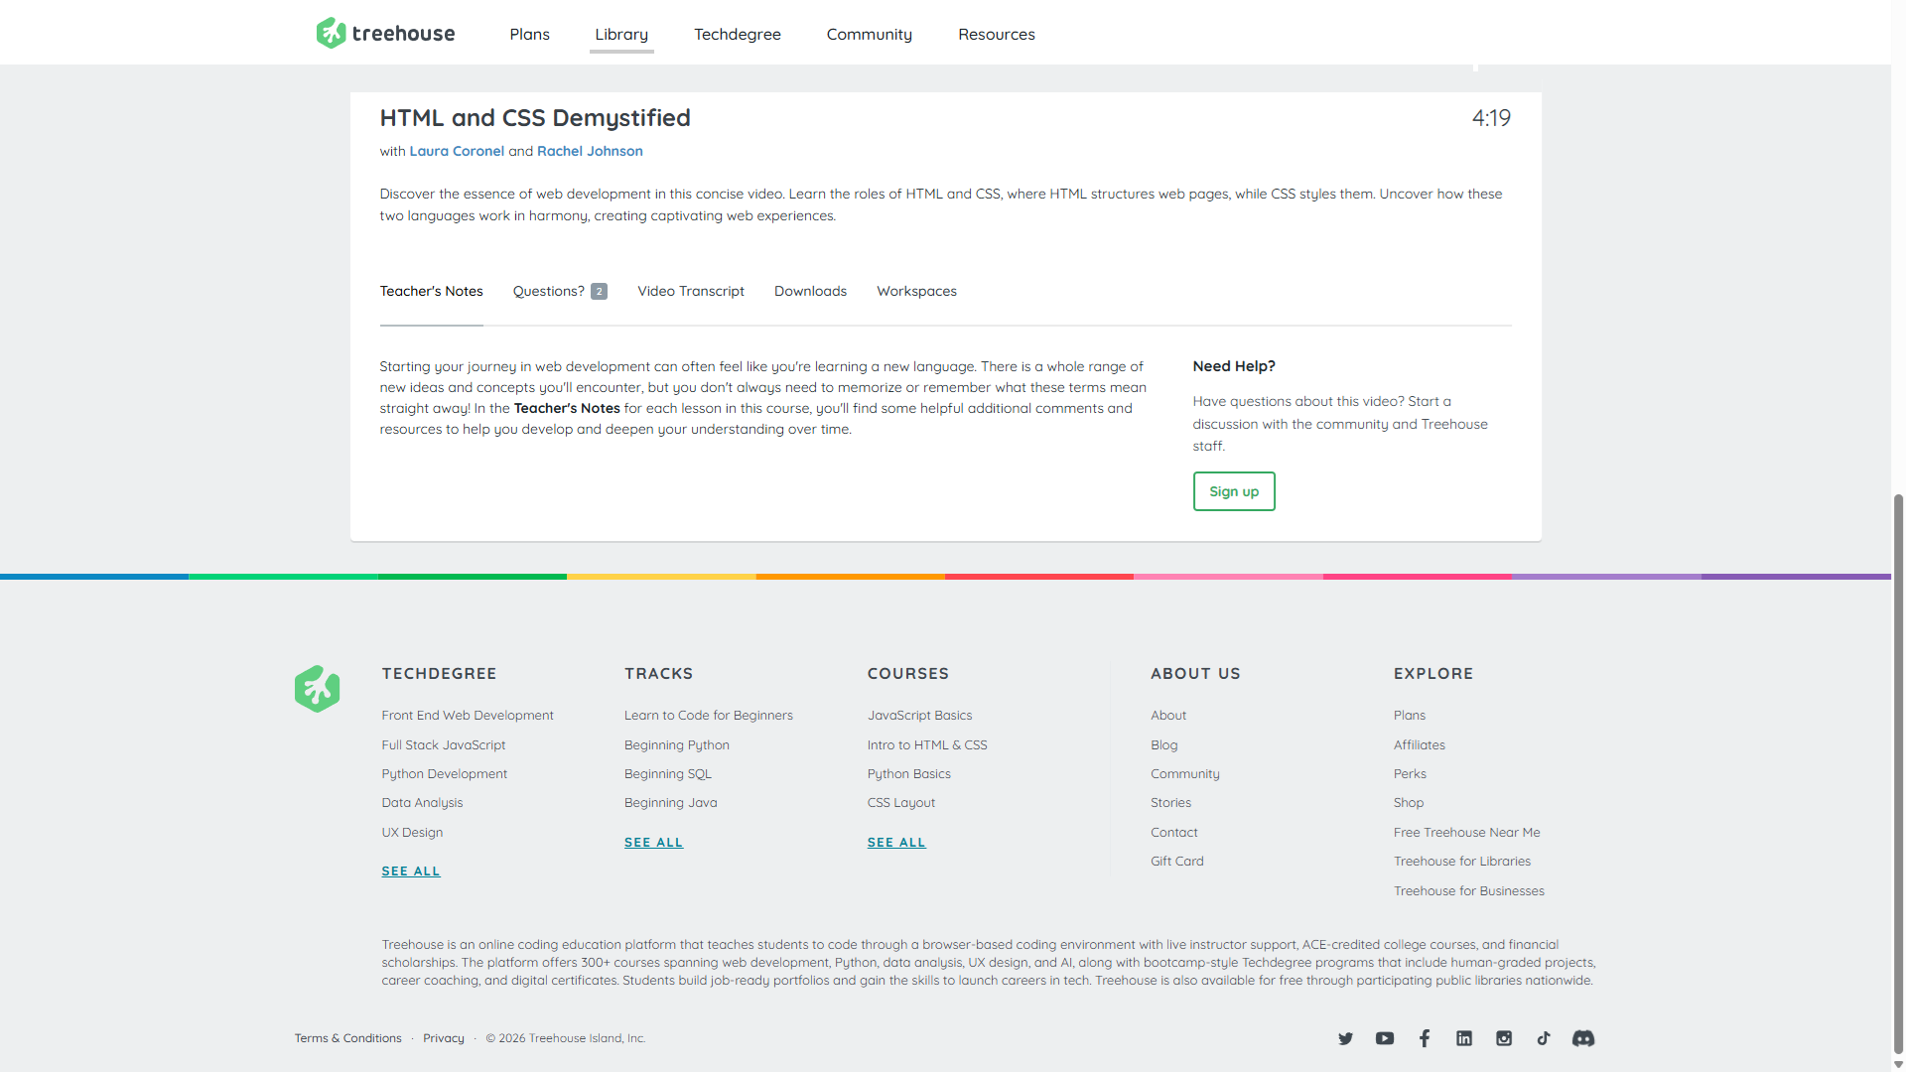Open CSS Layout course link
The image size is (1906, 1072).
(901, 802)
